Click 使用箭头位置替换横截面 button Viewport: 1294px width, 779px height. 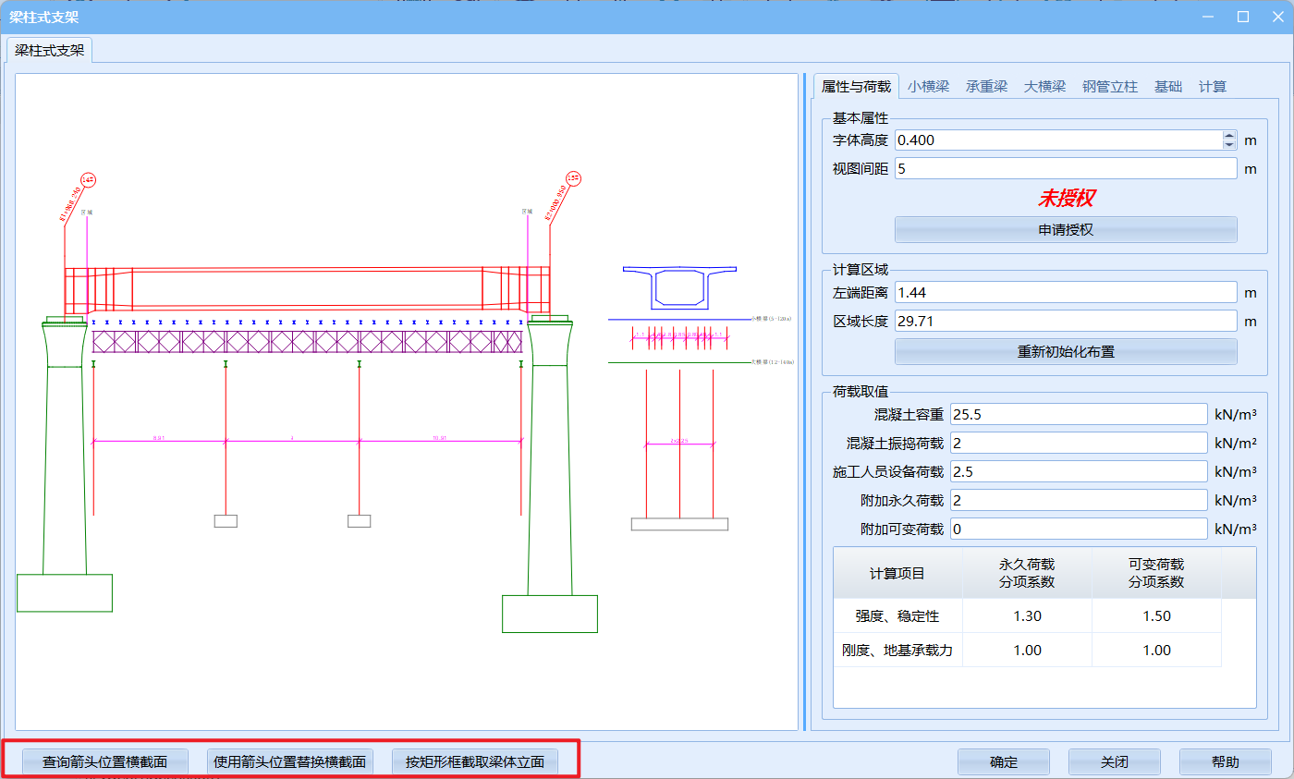[x=289, y=762]
